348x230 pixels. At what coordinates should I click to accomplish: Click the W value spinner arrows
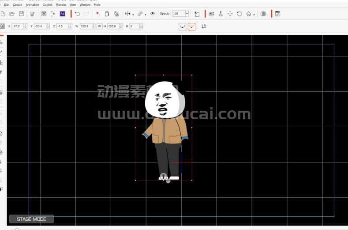[x=94, y=26]
